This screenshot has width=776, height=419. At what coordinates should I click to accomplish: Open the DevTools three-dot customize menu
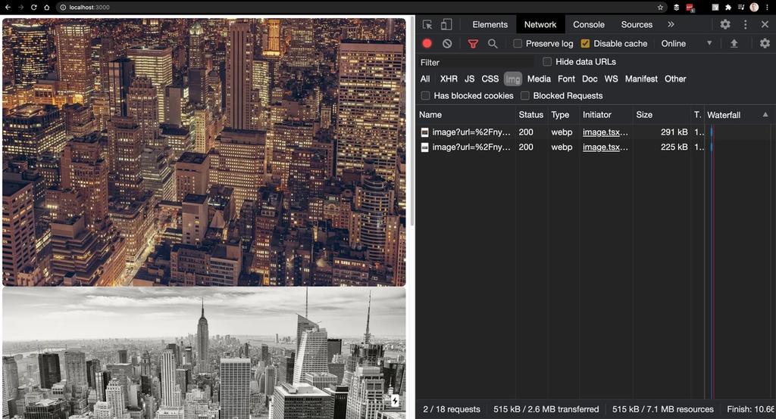(745, 24)
